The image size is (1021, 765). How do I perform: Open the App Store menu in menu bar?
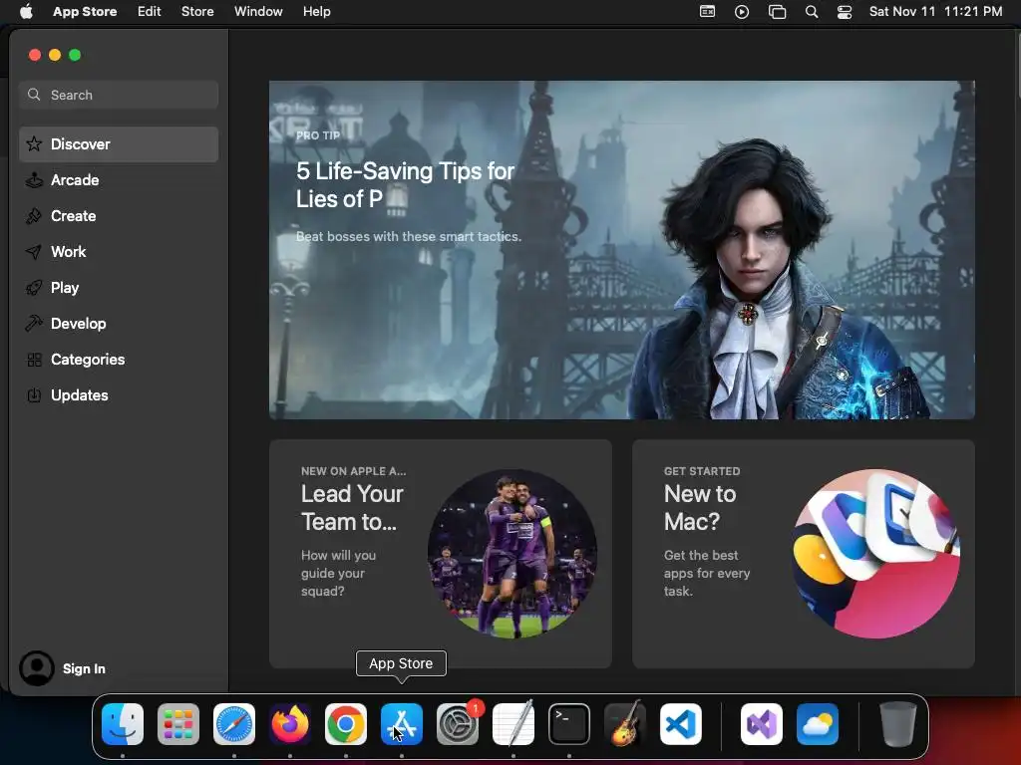coord(85,12)
